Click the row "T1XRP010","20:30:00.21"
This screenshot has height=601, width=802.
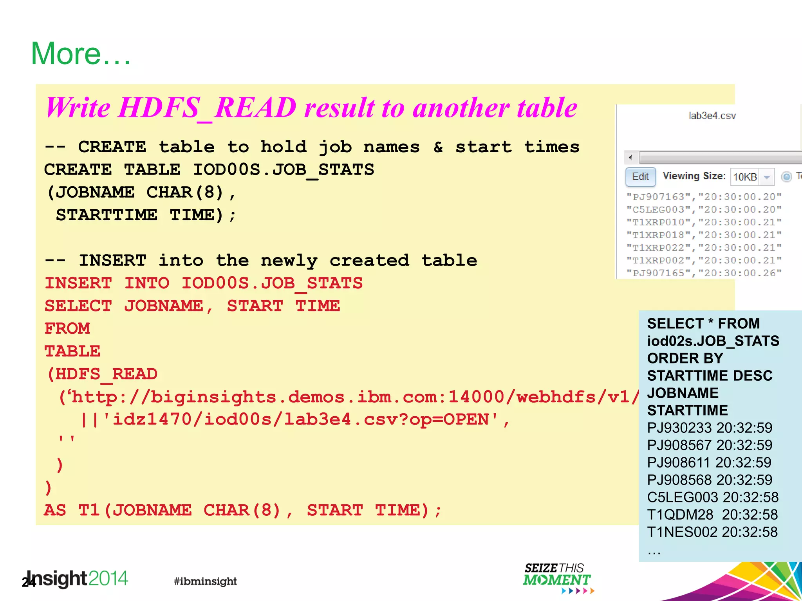(704, 222)
